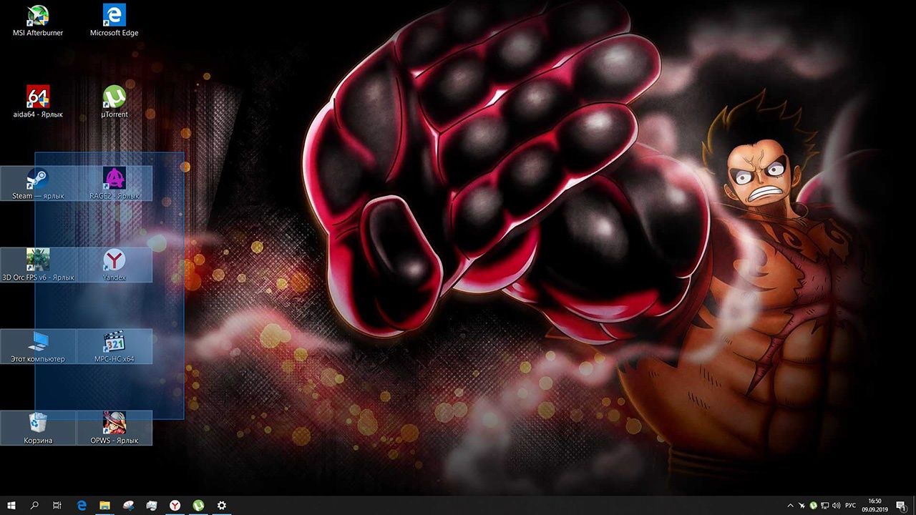Select the aida64 desktop shortcut
Viewport: 916px width, 515px height.
[x=38, y=97]
